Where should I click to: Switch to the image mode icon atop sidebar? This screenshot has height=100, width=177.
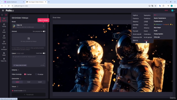(2, 15)
